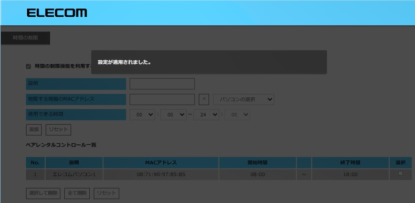Image resolution: width=415 pixels, height=203 pixels.
Task: Click the ペアレンタルコントロール一覧 heading
Action: (x=61, y=145)
